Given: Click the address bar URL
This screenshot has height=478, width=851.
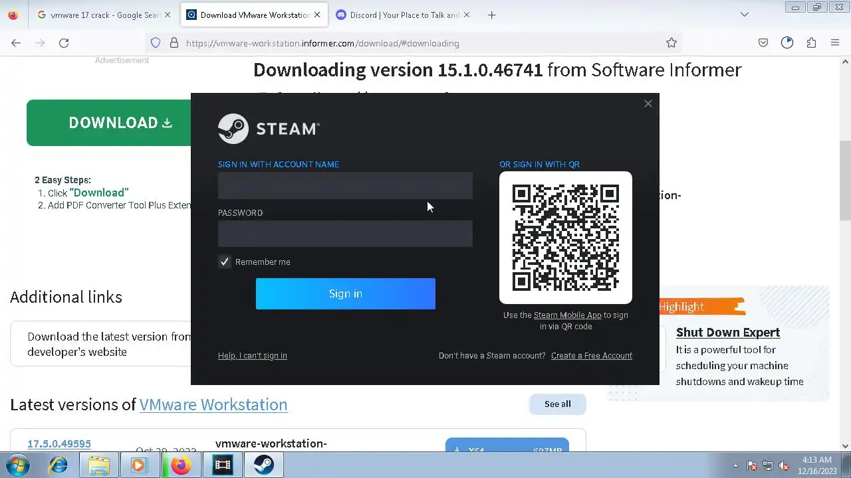Looking at the screenshot, I should pos(322,43).
